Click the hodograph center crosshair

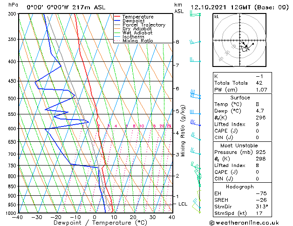click(x=240, y=40)
